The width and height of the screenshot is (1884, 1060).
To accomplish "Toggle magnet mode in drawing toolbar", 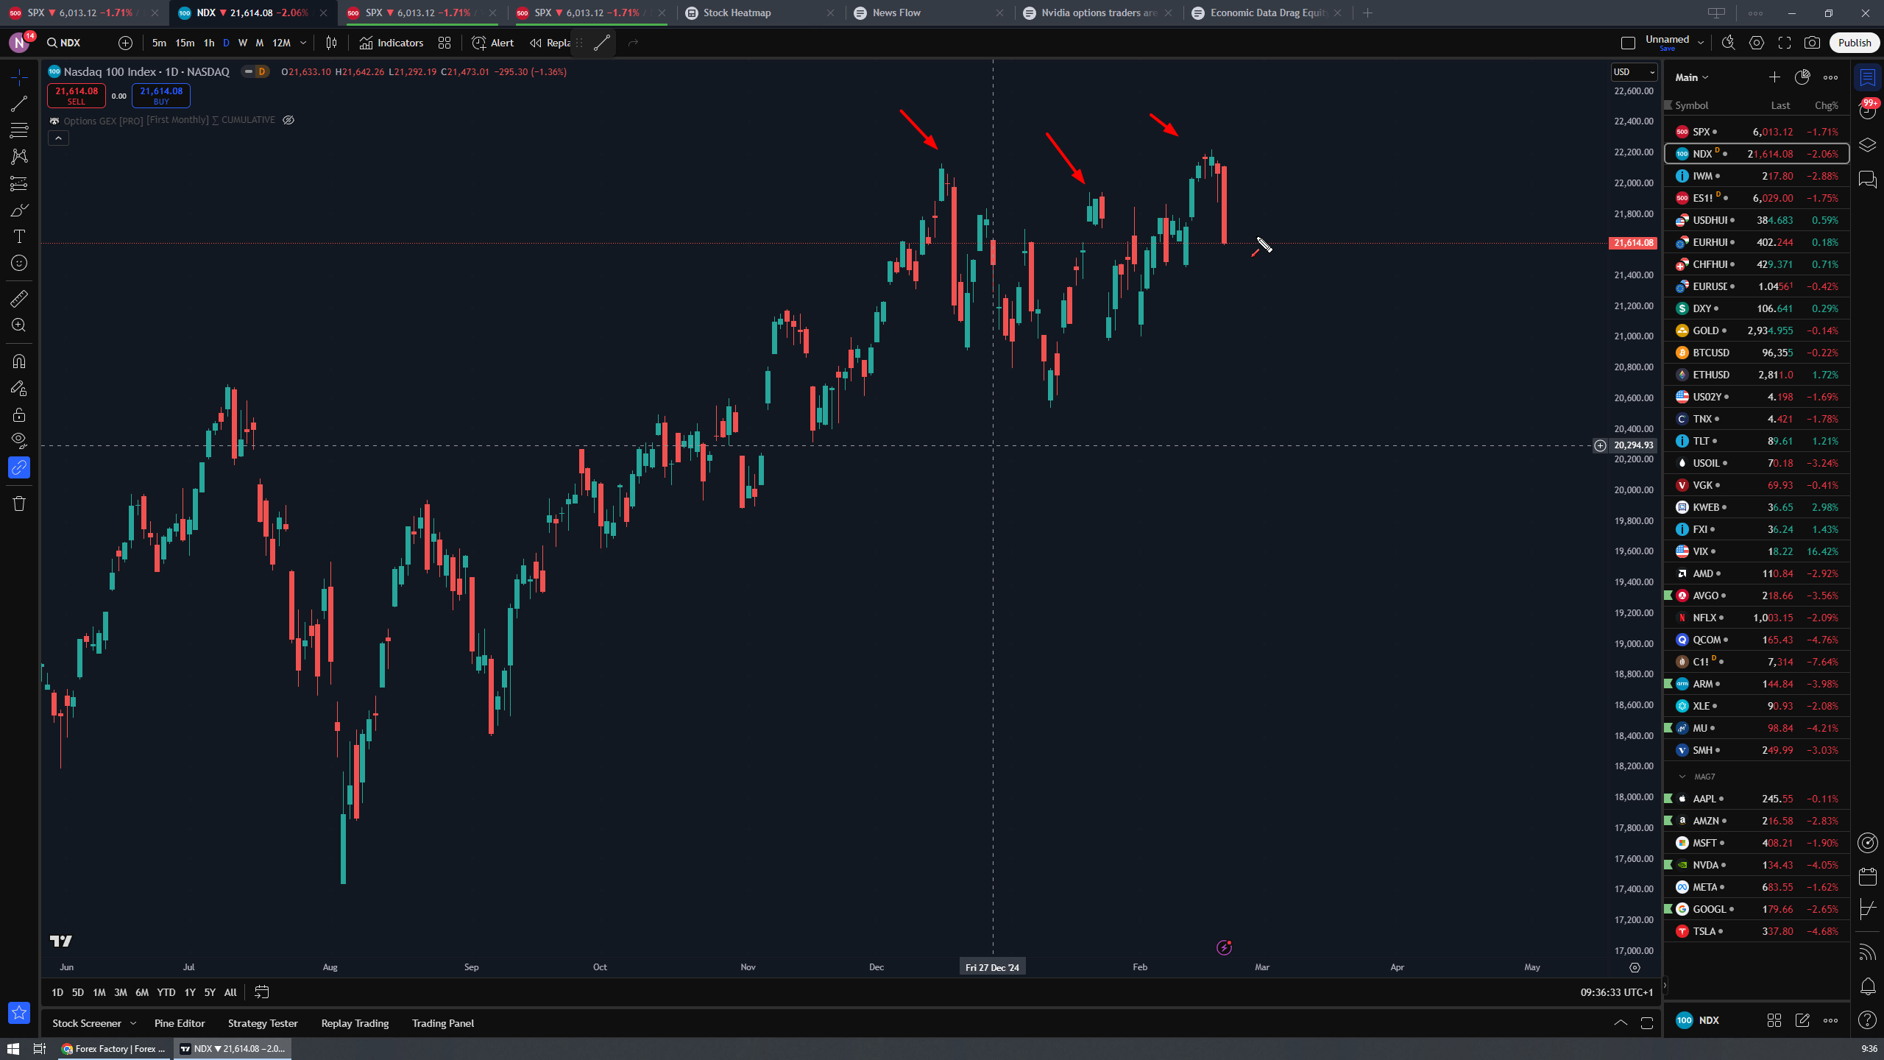I will (x=19, y=361).
